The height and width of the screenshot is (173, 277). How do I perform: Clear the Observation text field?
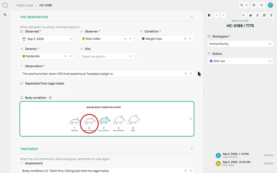point(190,74)
